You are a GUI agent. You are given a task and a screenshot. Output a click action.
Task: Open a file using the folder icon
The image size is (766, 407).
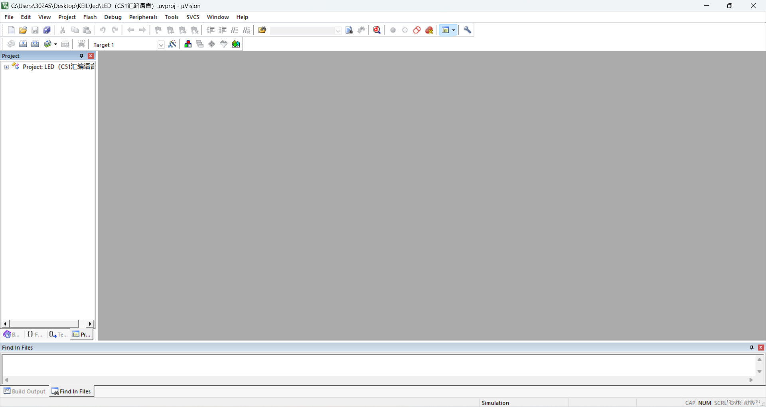(x=23, y=30)
